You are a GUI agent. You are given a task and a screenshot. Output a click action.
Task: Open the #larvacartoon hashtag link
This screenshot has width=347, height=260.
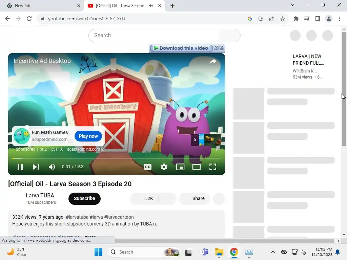tap(119, 217)
